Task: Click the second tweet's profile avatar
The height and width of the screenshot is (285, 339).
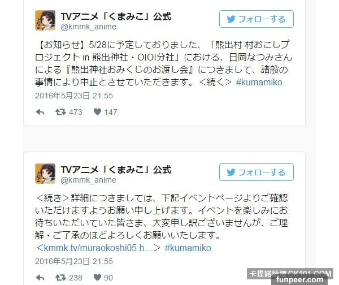Action: (x=45, y=174)
